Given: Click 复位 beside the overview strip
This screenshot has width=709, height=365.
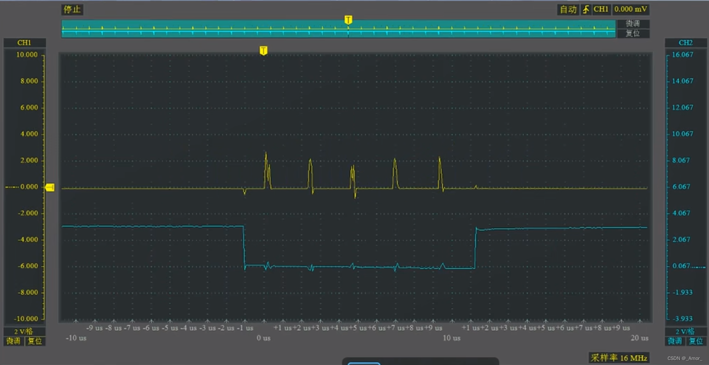Looking at the screenshot, I should point(633,33).
